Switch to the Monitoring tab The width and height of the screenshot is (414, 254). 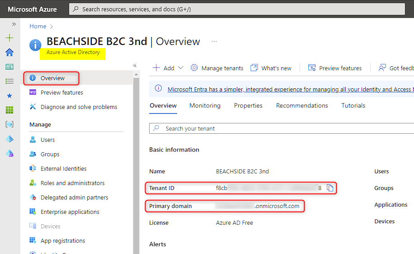[x=205, y=105]
